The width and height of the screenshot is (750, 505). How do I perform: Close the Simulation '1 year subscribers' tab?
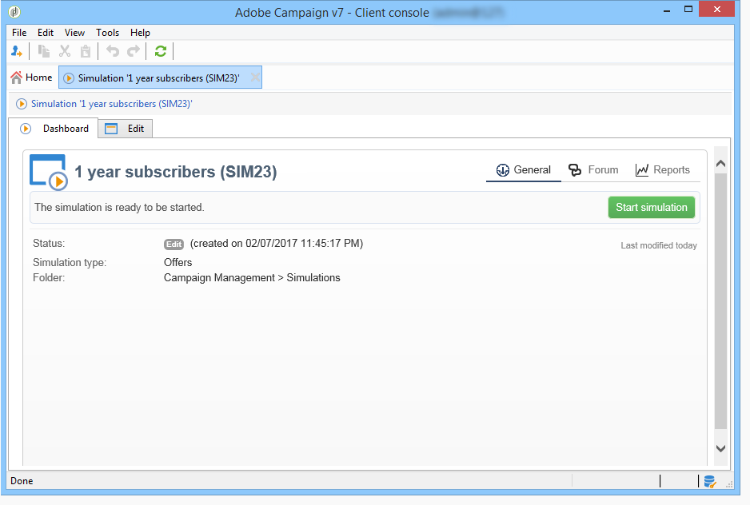(255, 77)
